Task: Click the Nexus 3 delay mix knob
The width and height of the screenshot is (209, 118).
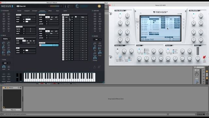Action: [4, 43]
